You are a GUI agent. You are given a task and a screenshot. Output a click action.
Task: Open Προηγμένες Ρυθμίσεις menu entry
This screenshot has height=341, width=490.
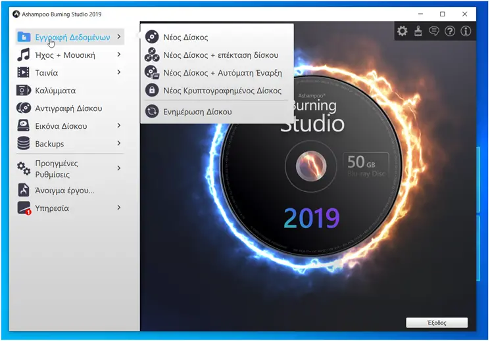pyautogui.click(x=70, y=169)
